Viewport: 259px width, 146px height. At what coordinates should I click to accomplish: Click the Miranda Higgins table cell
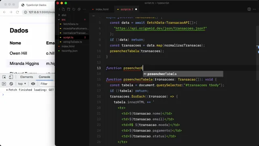tap(24, 64)
